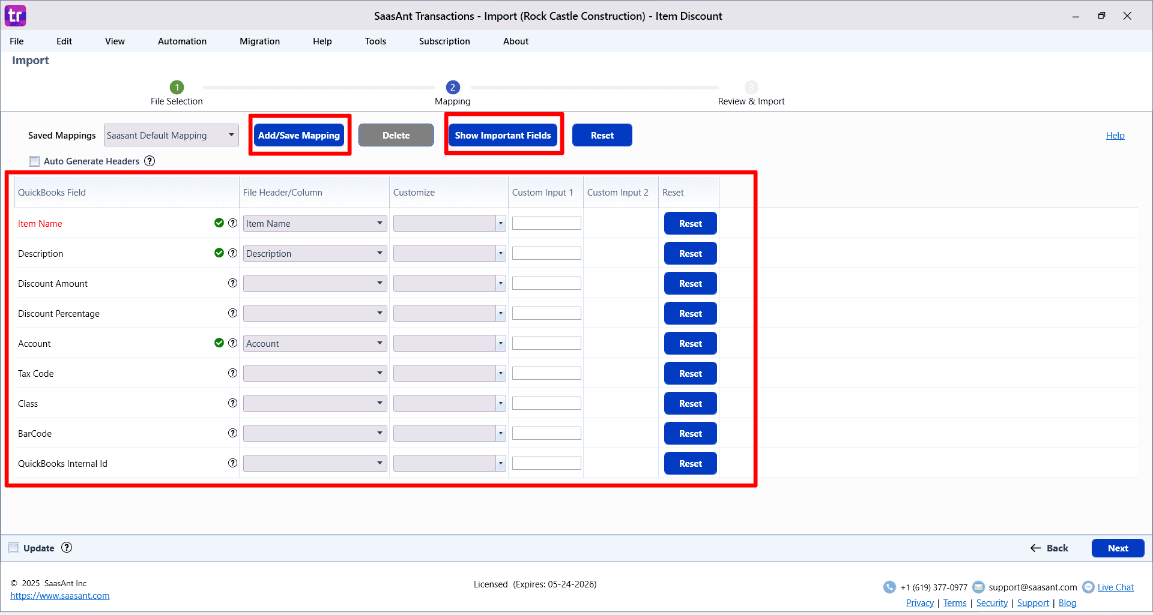Open the About menu
The width and height of the screenshot is (1153, 615).
point(516,41)
